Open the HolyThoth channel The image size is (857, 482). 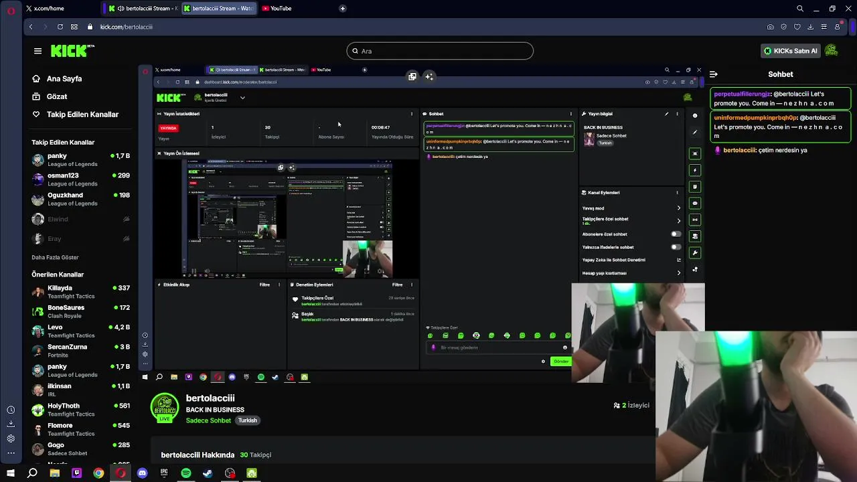coord(80,410)
